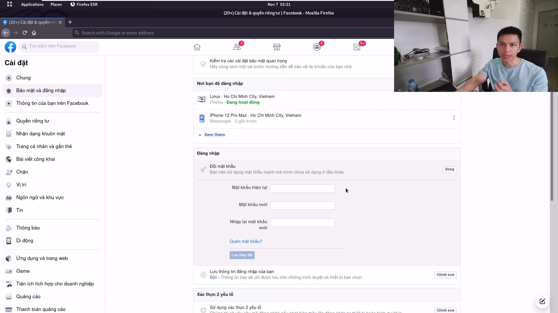Click the page vertical scrollbar
The width and height of the screenshot is (558, 313).
[552, 146]
